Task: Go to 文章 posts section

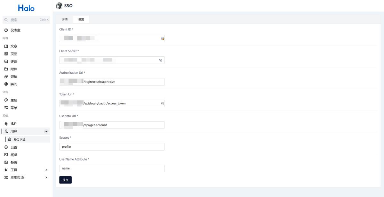Action: (14, 46)
